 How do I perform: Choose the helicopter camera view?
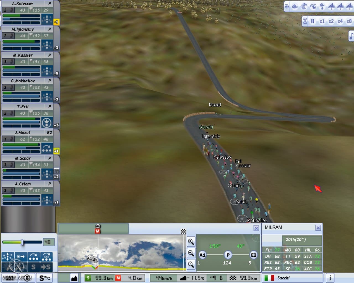[x=313, y=6]
